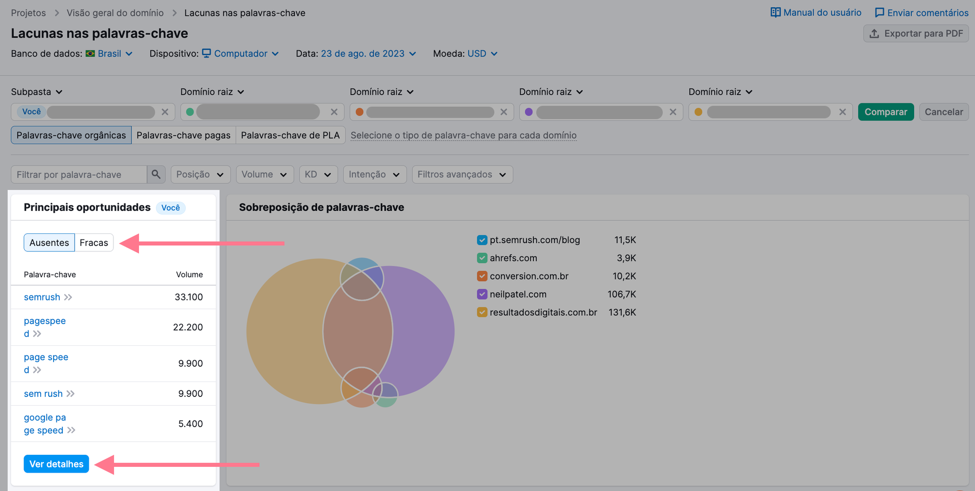The height and width of the screenshot is (491, 975).
Task: Go to Projetos breadcrumb
Action: click(x=28, y=13)
